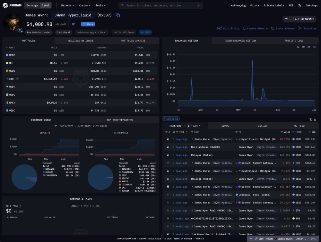Image resolution: width=321 pixels, height=242 pixels.
Task: Click the clock icon in transfers header
Action: point(174,132)
